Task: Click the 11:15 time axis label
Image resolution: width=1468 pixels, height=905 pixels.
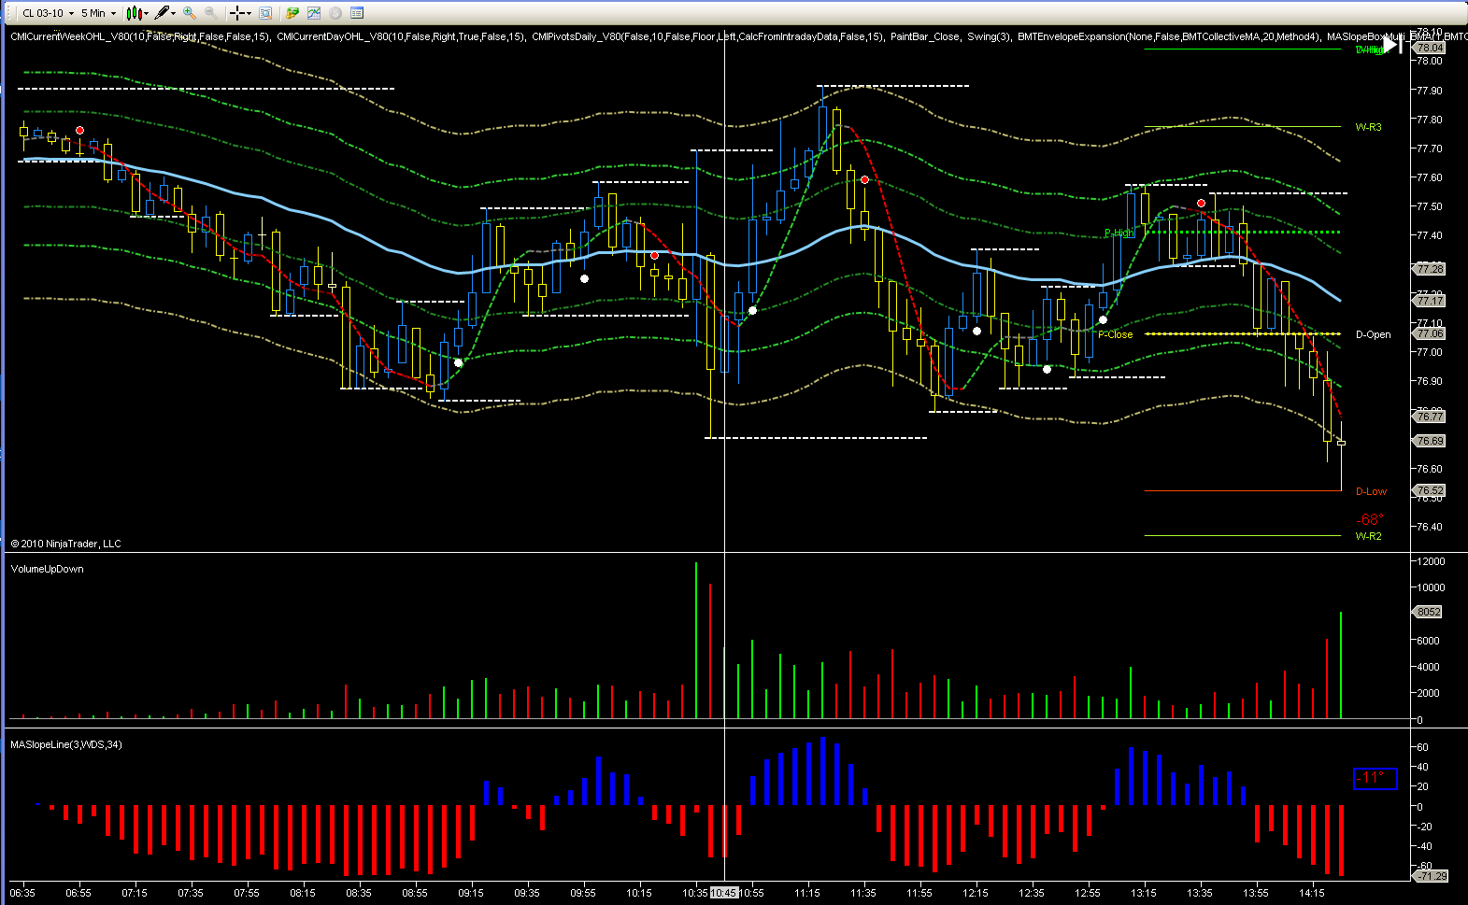Action: pos(807,893)
